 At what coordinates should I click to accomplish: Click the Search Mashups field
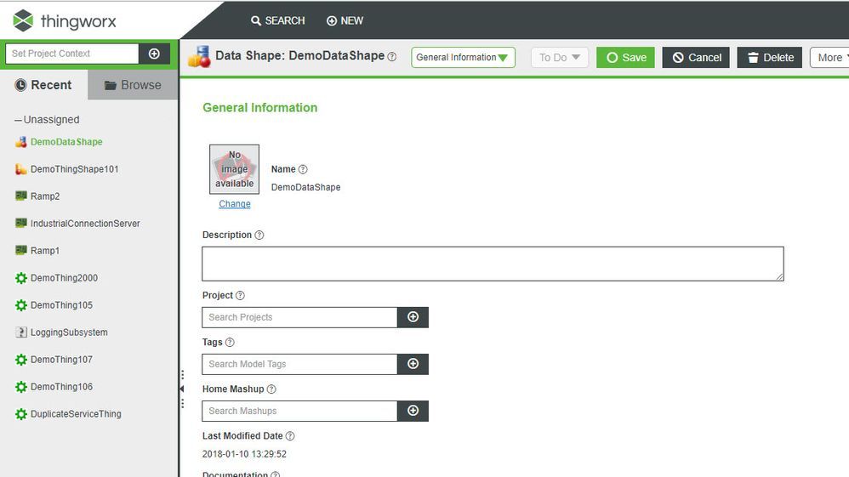pos(299,411)
